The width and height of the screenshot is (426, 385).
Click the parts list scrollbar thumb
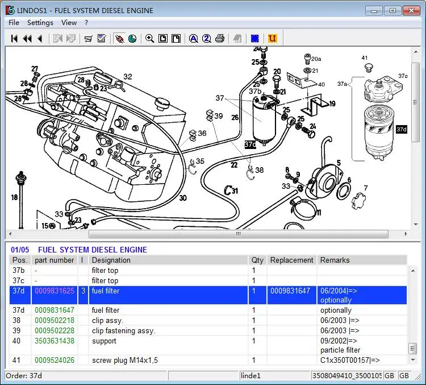[x=413, y=348]
